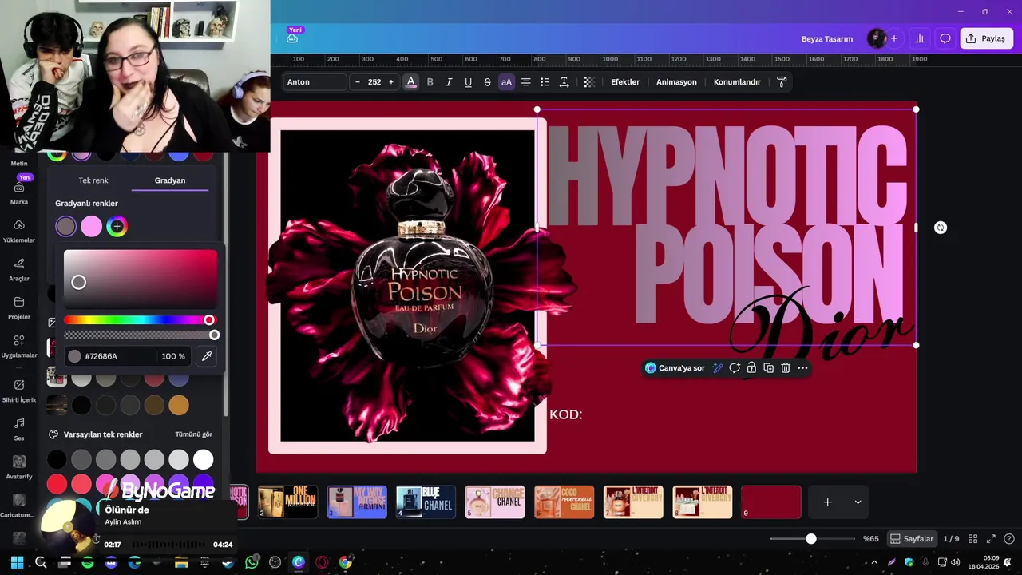
Task: Click the Paylaş share button
Action: tap(987, 38)
